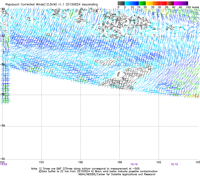The width and height of the screenshot is (200, 176).
Task: Click the "150" longitude label
Action: (x=2, y=162)
